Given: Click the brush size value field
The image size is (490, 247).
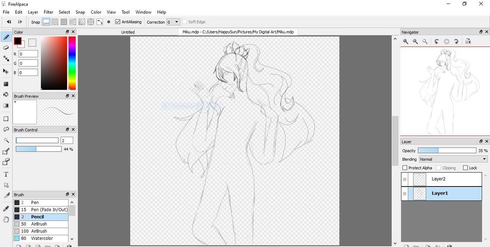Looking at the screenshot, I should 67,140.
